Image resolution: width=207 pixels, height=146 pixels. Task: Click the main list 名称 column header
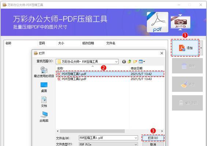[8, 43]
